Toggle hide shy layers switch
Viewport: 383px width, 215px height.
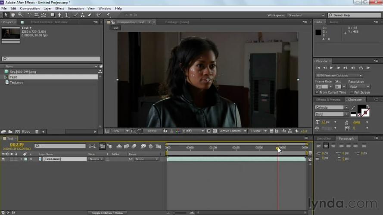tap(119, 146)
